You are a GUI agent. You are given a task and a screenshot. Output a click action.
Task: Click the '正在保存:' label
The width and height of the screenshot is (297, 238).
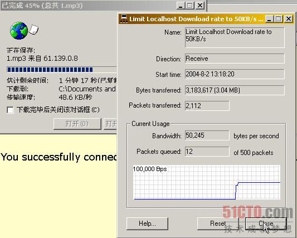pos(21,50)
